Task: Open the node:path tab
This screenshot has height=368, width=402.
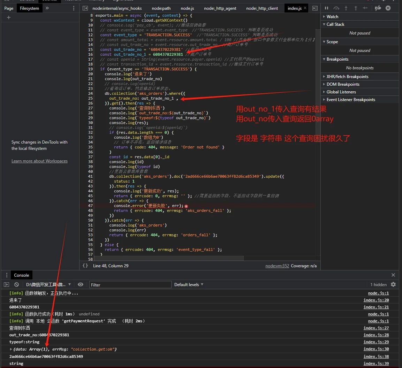Action: [161, 8]
